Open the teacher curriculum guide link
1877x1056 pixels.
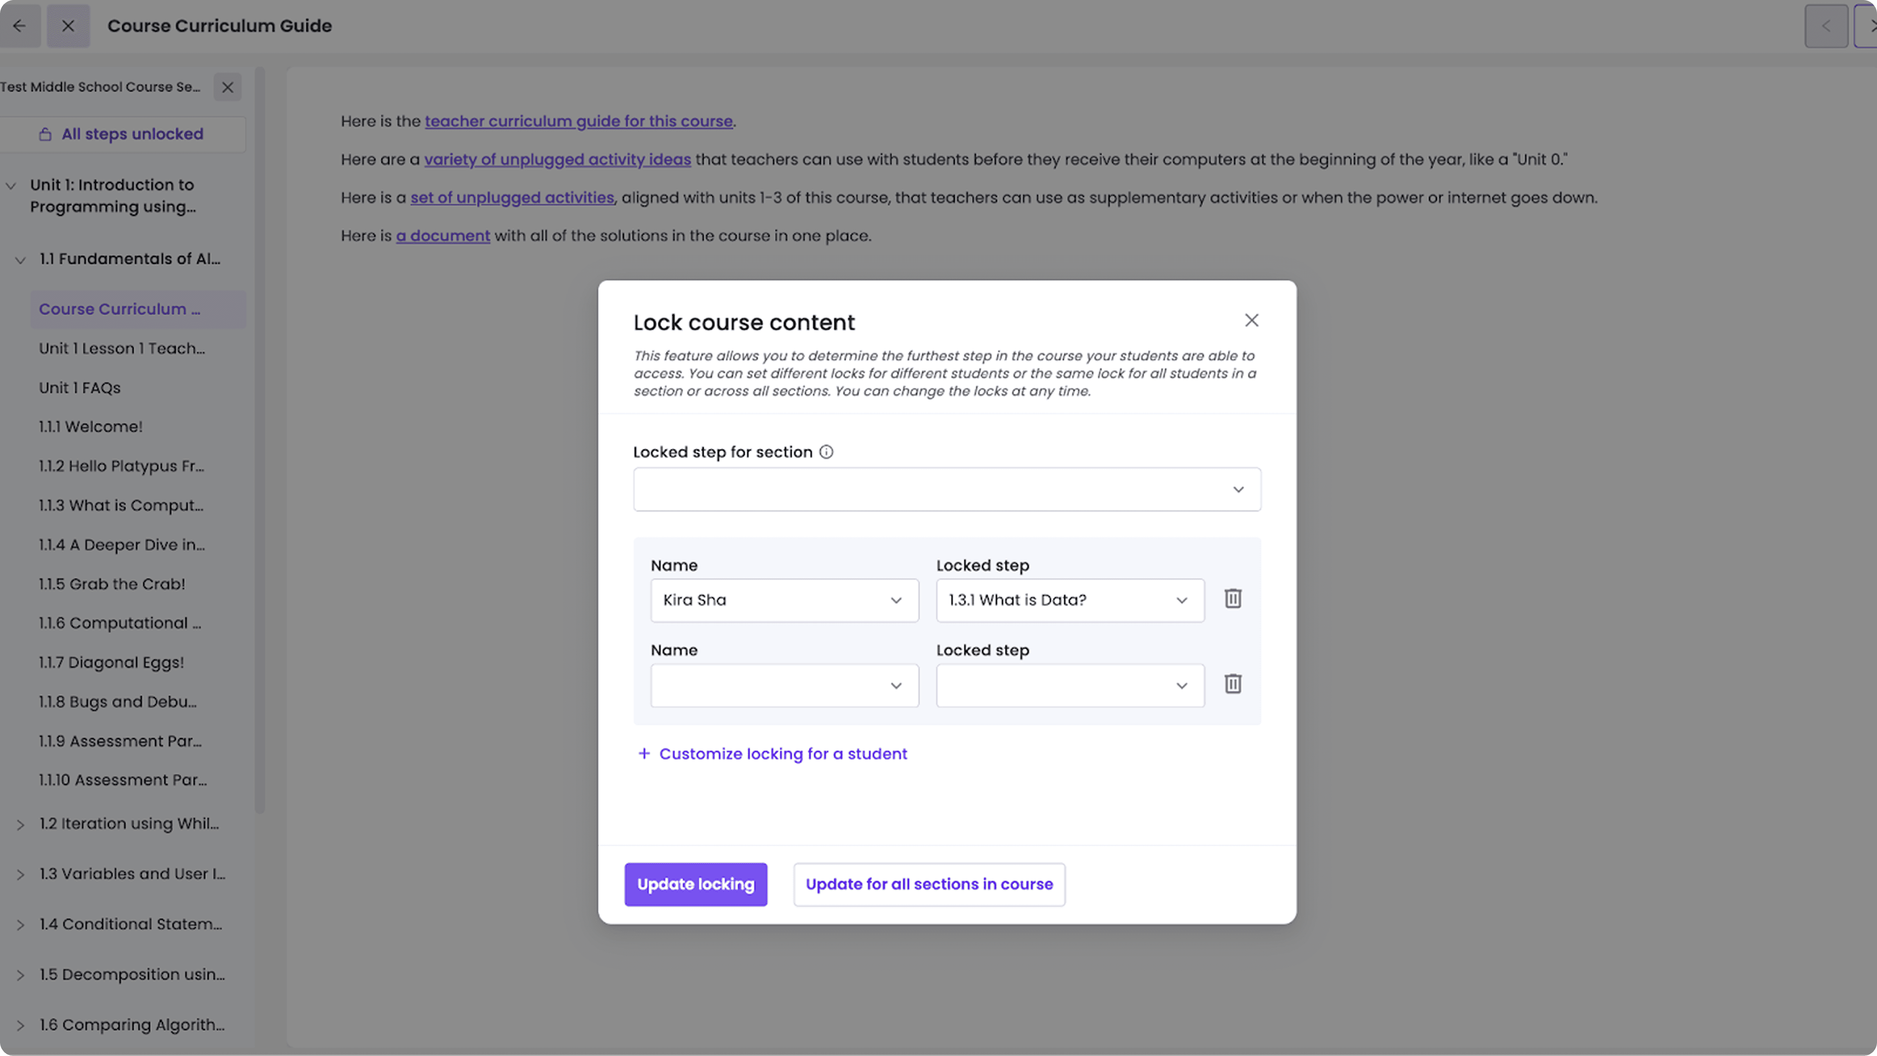[x=578, y=122]
